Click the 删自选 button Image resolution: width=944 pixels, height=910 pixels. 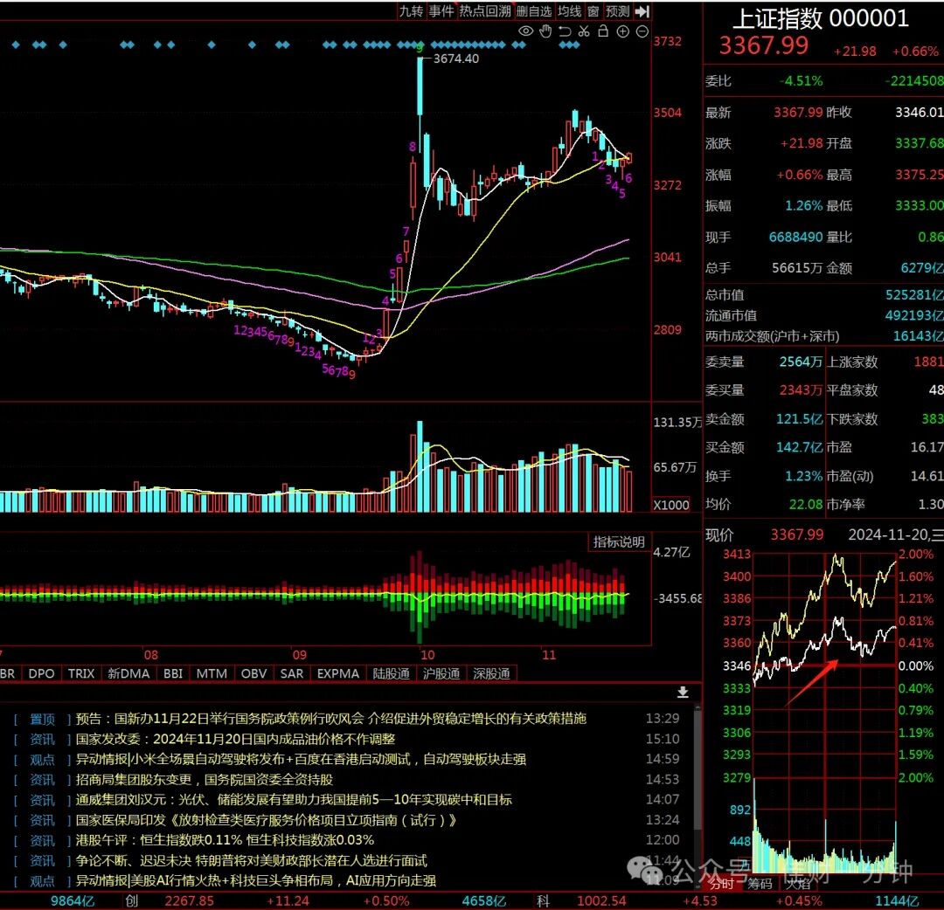[x=534, y=10]
